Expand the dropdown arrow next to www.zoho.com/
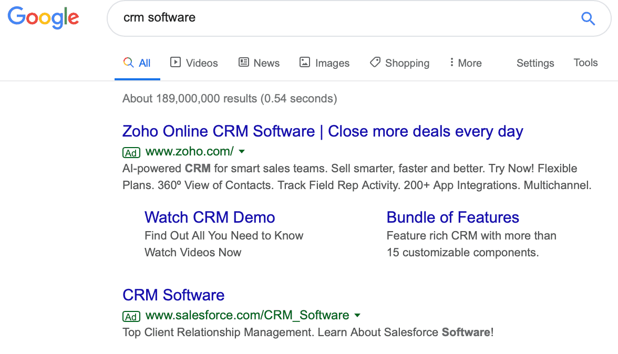This screenshot has height=354, width=618. coord(242,152)
